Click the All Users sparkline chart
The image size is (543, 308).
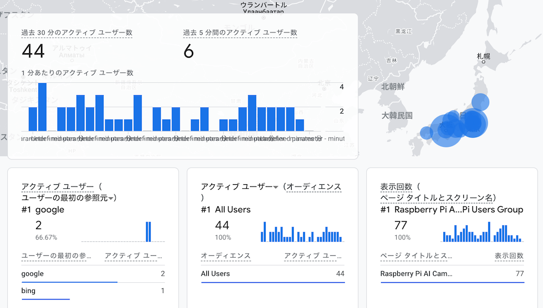pyautogui.click(x=302, y=233)
